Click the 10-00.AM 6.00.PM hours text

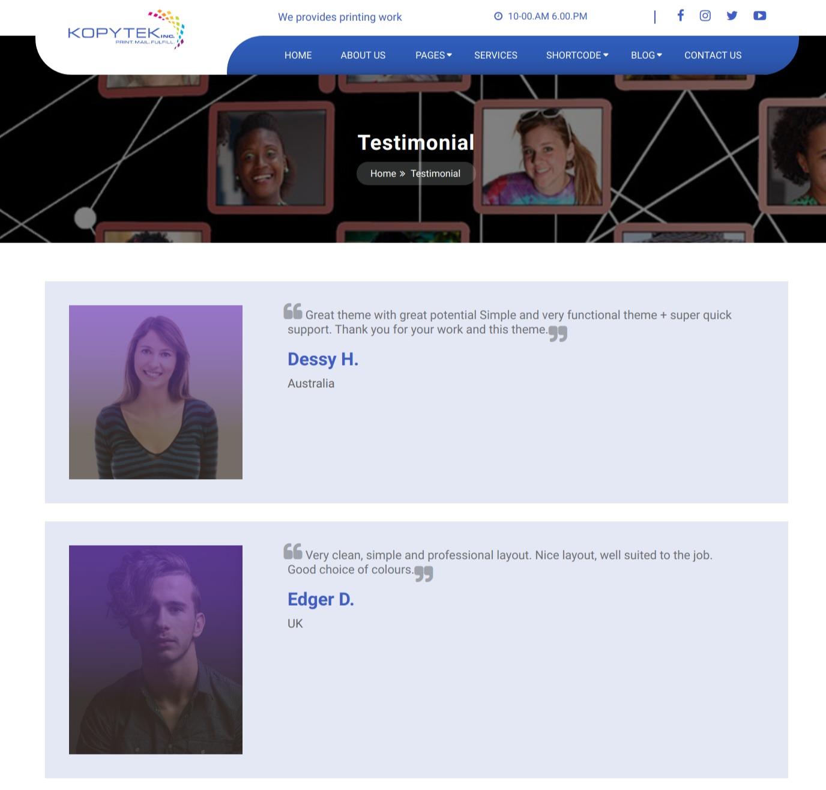[x=547, y=16]
